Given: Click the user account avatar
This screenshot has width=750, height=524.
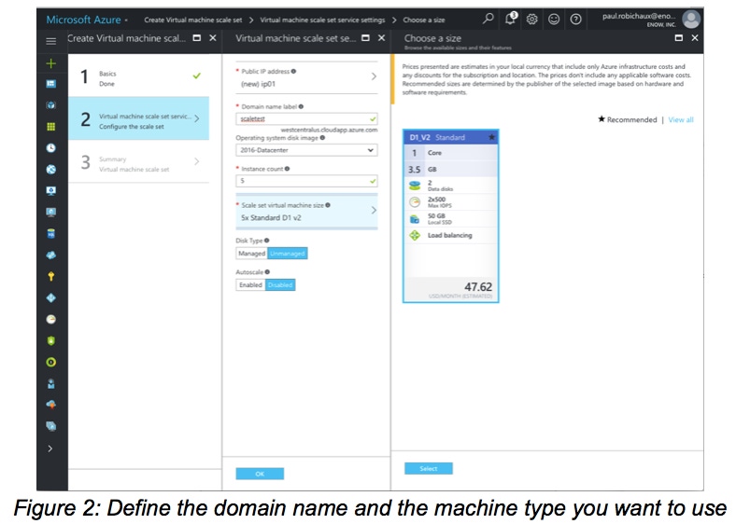Looking at the screenshot, I should (691, 19).
